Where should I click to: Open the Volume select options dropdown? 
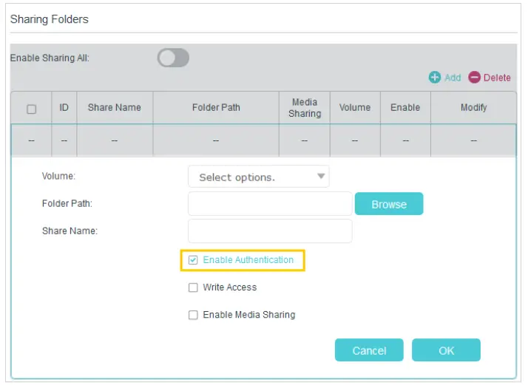point(258,177)
